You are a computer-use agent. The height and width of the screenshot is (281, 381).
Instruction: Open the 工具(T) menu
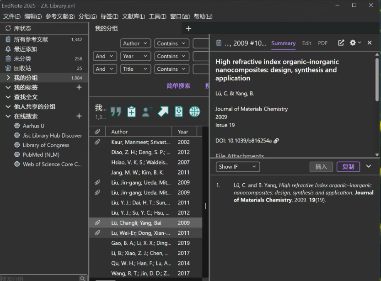click(157, 16)
